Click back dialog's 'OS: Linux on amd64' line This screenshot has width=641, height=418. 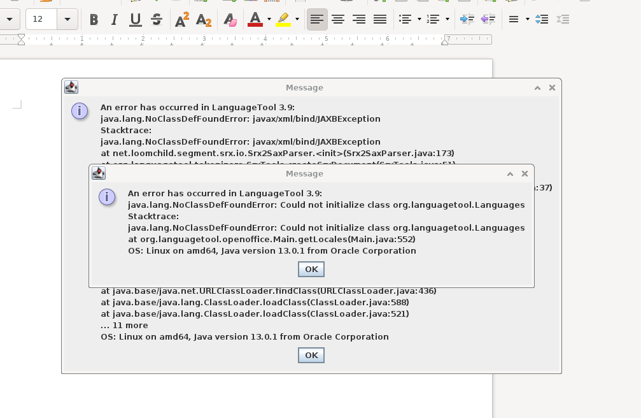point(245,337)
